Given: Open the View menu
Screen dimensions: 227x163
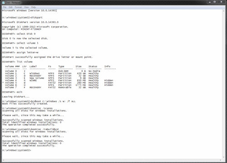Looking at the screenshot, I should coord(26,7).
